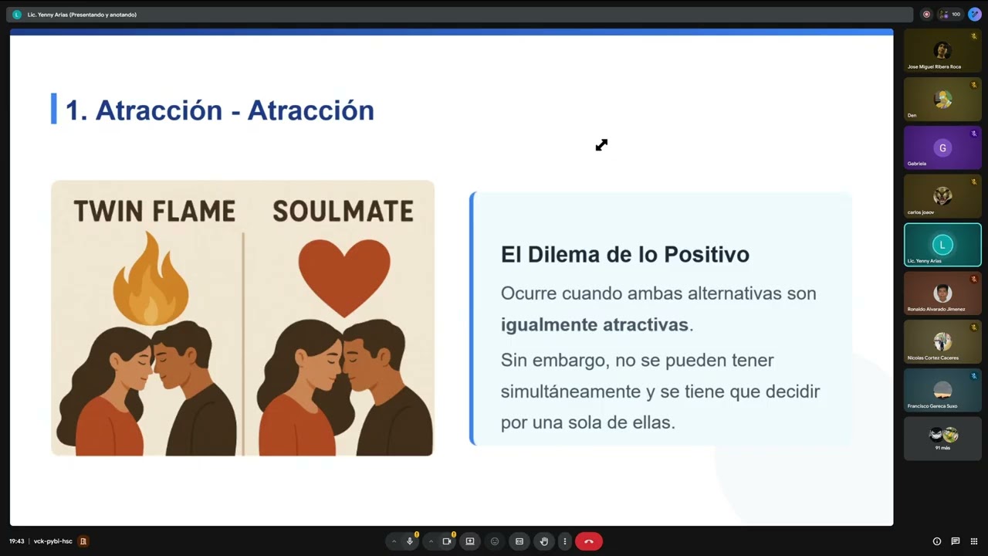Leave the call with red hang-up button
This screenshot has height=556, width=988.
coord(589,541)
